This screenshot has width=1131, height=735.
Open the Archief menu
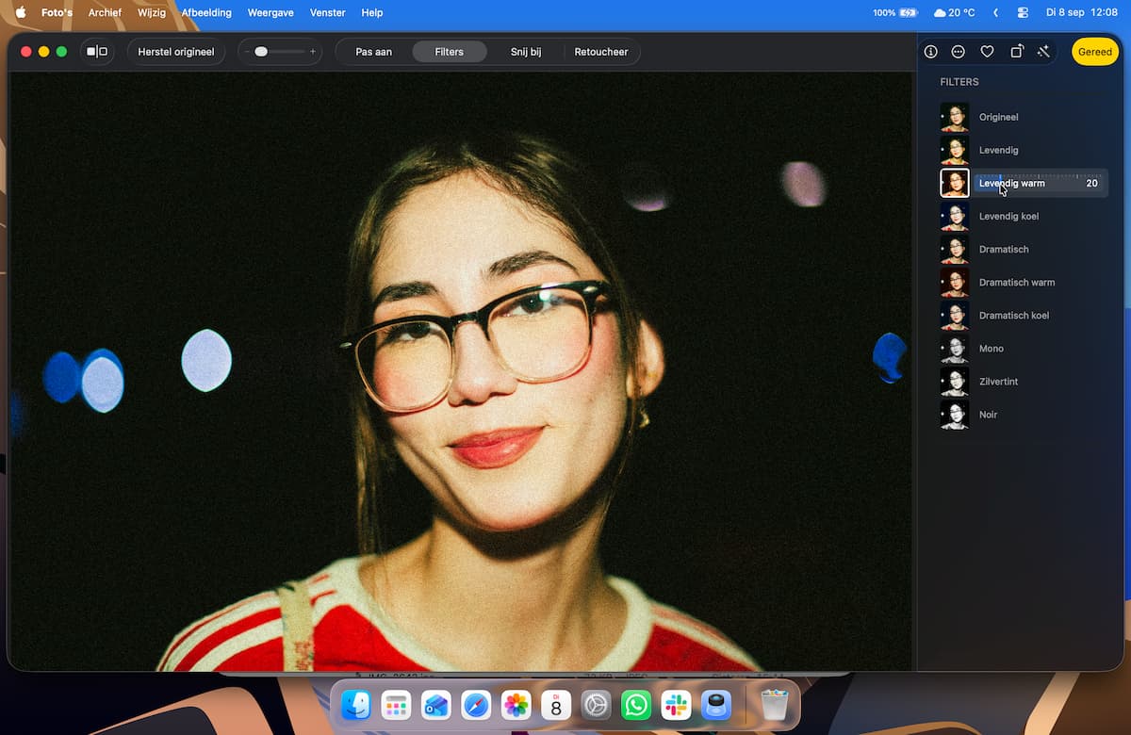[x=105, y=13]
